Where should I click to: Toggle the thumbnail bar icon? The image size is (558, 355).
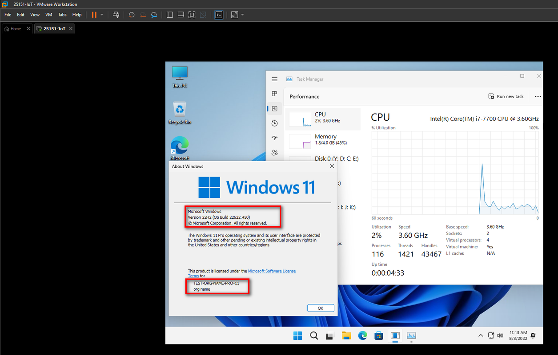coord(181,15)
